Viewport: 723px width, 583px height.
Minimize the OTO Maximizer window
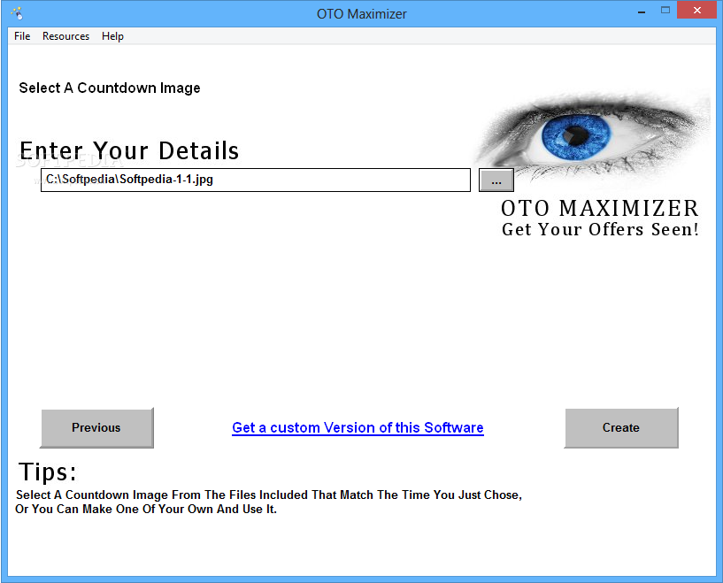641,12
